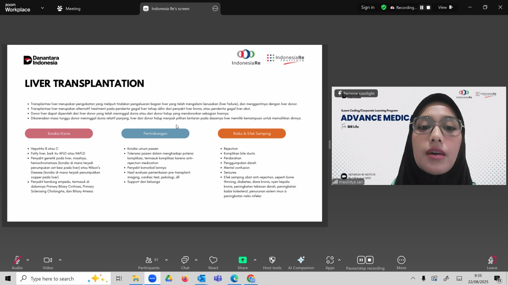The height and width of the screenshot is (285, 508).
Task: Open the Participants list
Action: pos(149,263)
